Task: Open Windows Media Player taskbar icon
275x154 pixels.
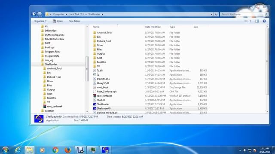Action: [42, 150]
